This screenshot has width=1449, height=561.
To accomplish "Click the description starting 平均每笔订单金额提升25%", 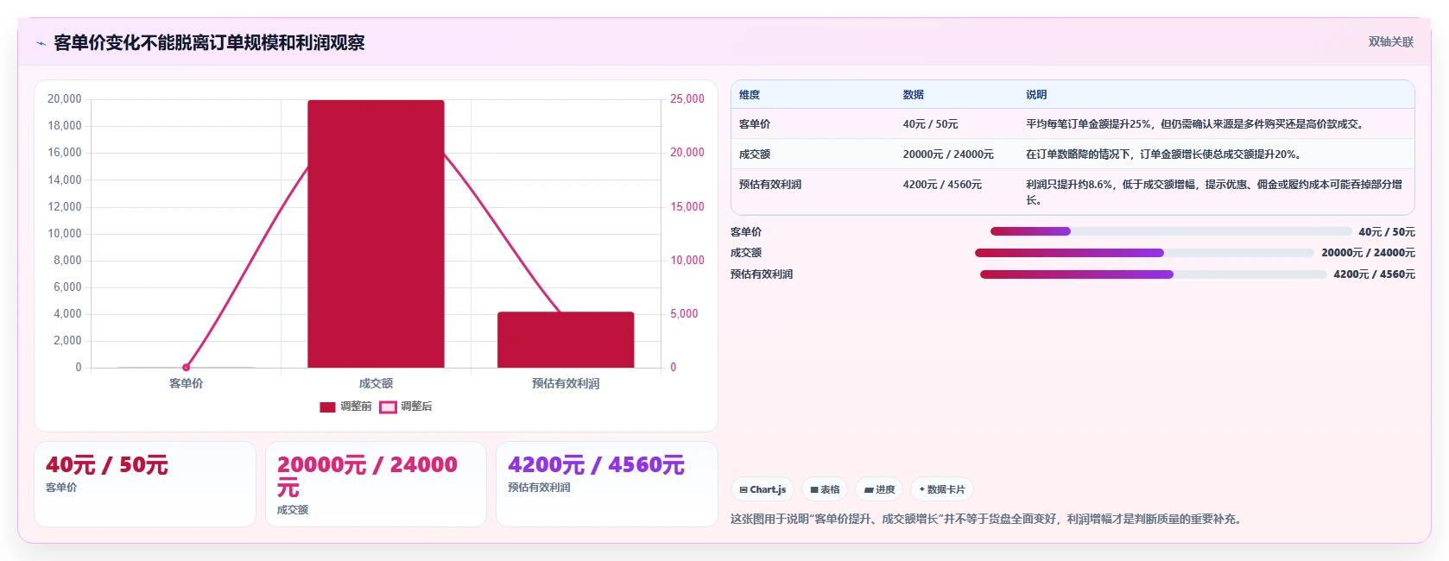I will coord(1196,124).
